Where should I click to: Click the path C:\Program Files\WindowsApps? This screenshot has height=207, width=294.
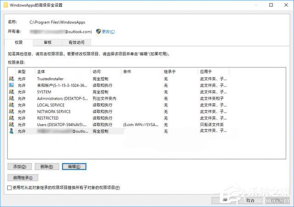point(57,22)
